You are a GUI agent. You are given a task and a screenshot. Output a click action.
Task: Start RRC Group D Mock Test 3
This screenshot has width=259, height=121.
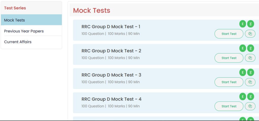(229, 82)
